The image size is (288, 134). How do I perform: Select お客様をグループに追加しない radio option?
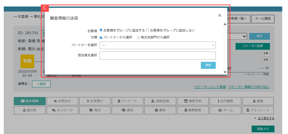click(x=148, y=30)
